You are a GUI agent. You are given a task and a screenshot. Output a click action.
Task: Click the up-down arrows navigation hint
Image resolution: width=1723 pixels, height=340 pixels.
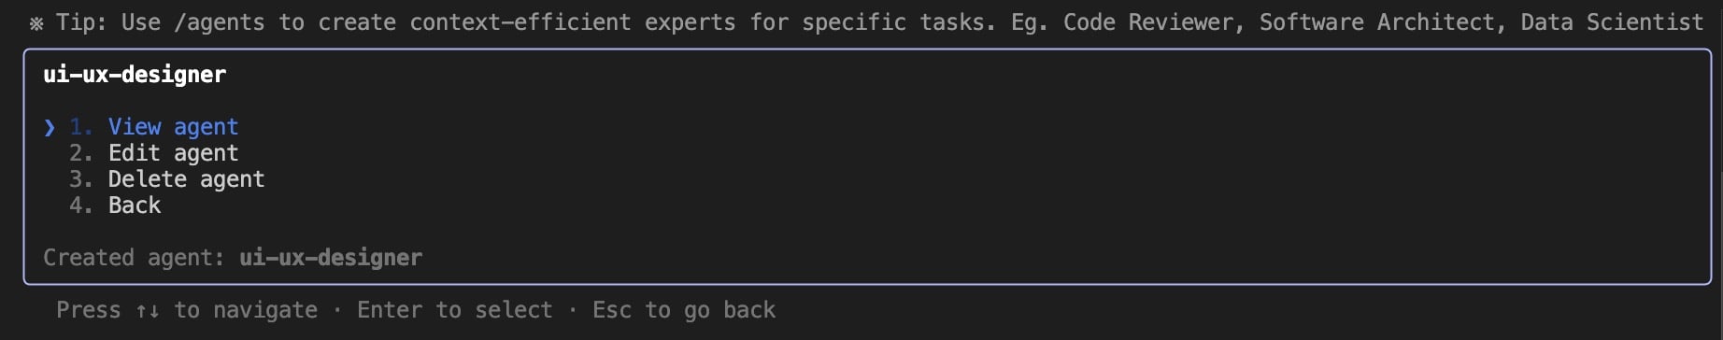pos(148,310)
